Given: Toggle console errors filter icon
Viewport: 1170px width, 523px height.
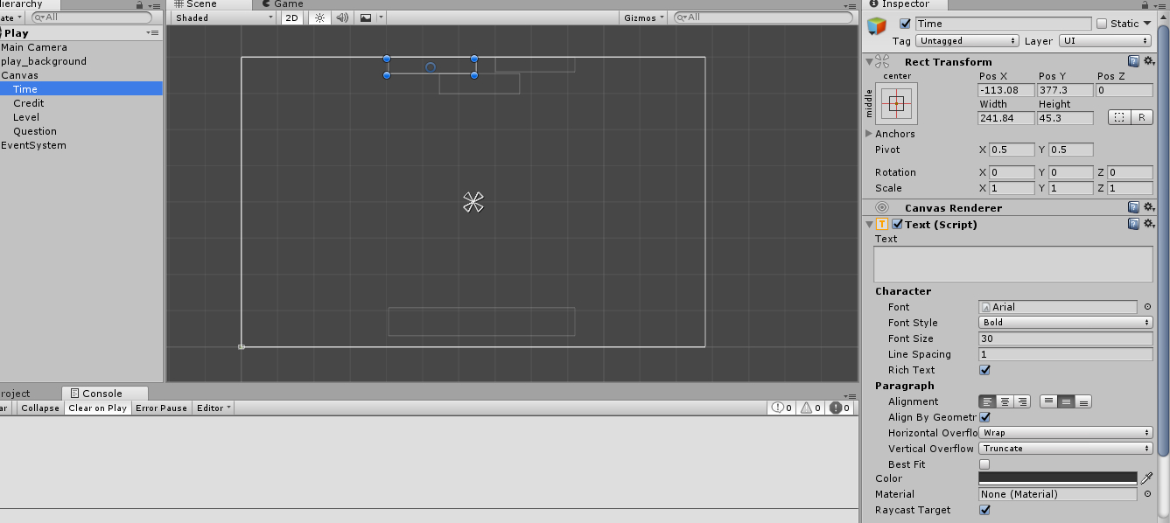Looking at the screenshot, I should (x=840, y=408).
